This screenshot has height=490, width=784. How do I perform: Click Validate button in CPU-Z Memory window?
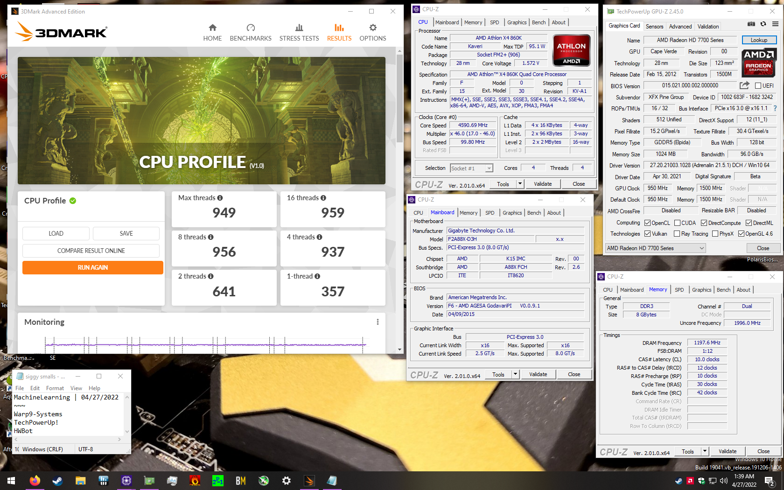pos(727,451)
